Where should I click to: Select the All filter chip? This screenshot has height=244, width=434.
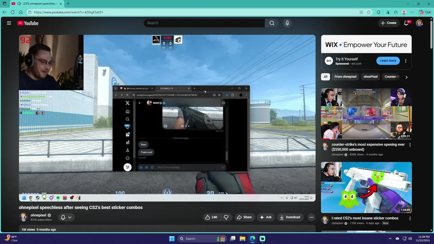point(325,77)
